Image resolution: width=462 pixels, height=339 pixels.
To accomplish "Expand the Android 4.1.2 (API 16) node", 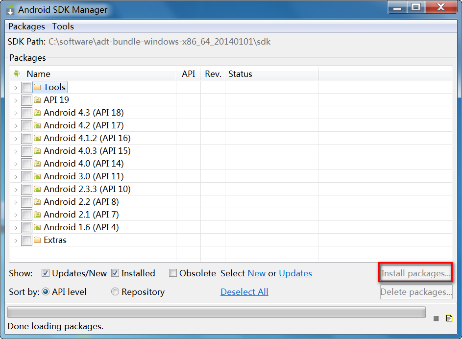I will pos(16,139).
